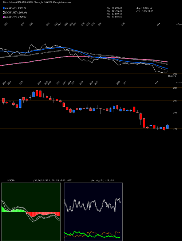Viewport: 182px width, 241px height.
Task: Click the 229 price axis label
Action: (175, 88)
